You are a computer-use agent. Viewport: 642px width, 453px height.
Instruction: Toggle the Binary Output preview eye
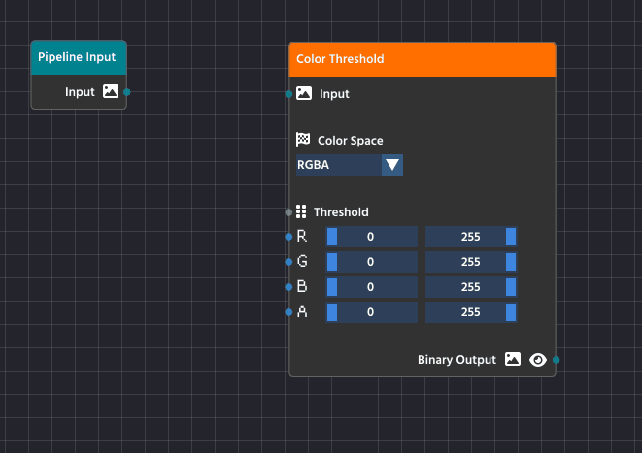538,360
